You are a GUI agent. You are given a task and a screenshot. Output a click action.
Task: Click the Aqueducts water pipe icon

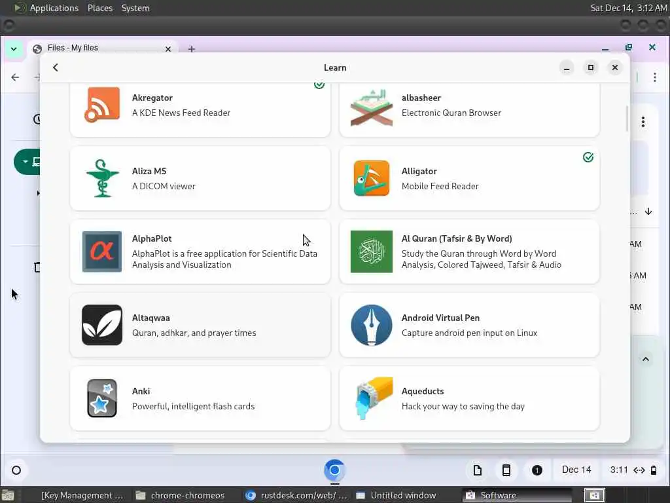(373, 398)
